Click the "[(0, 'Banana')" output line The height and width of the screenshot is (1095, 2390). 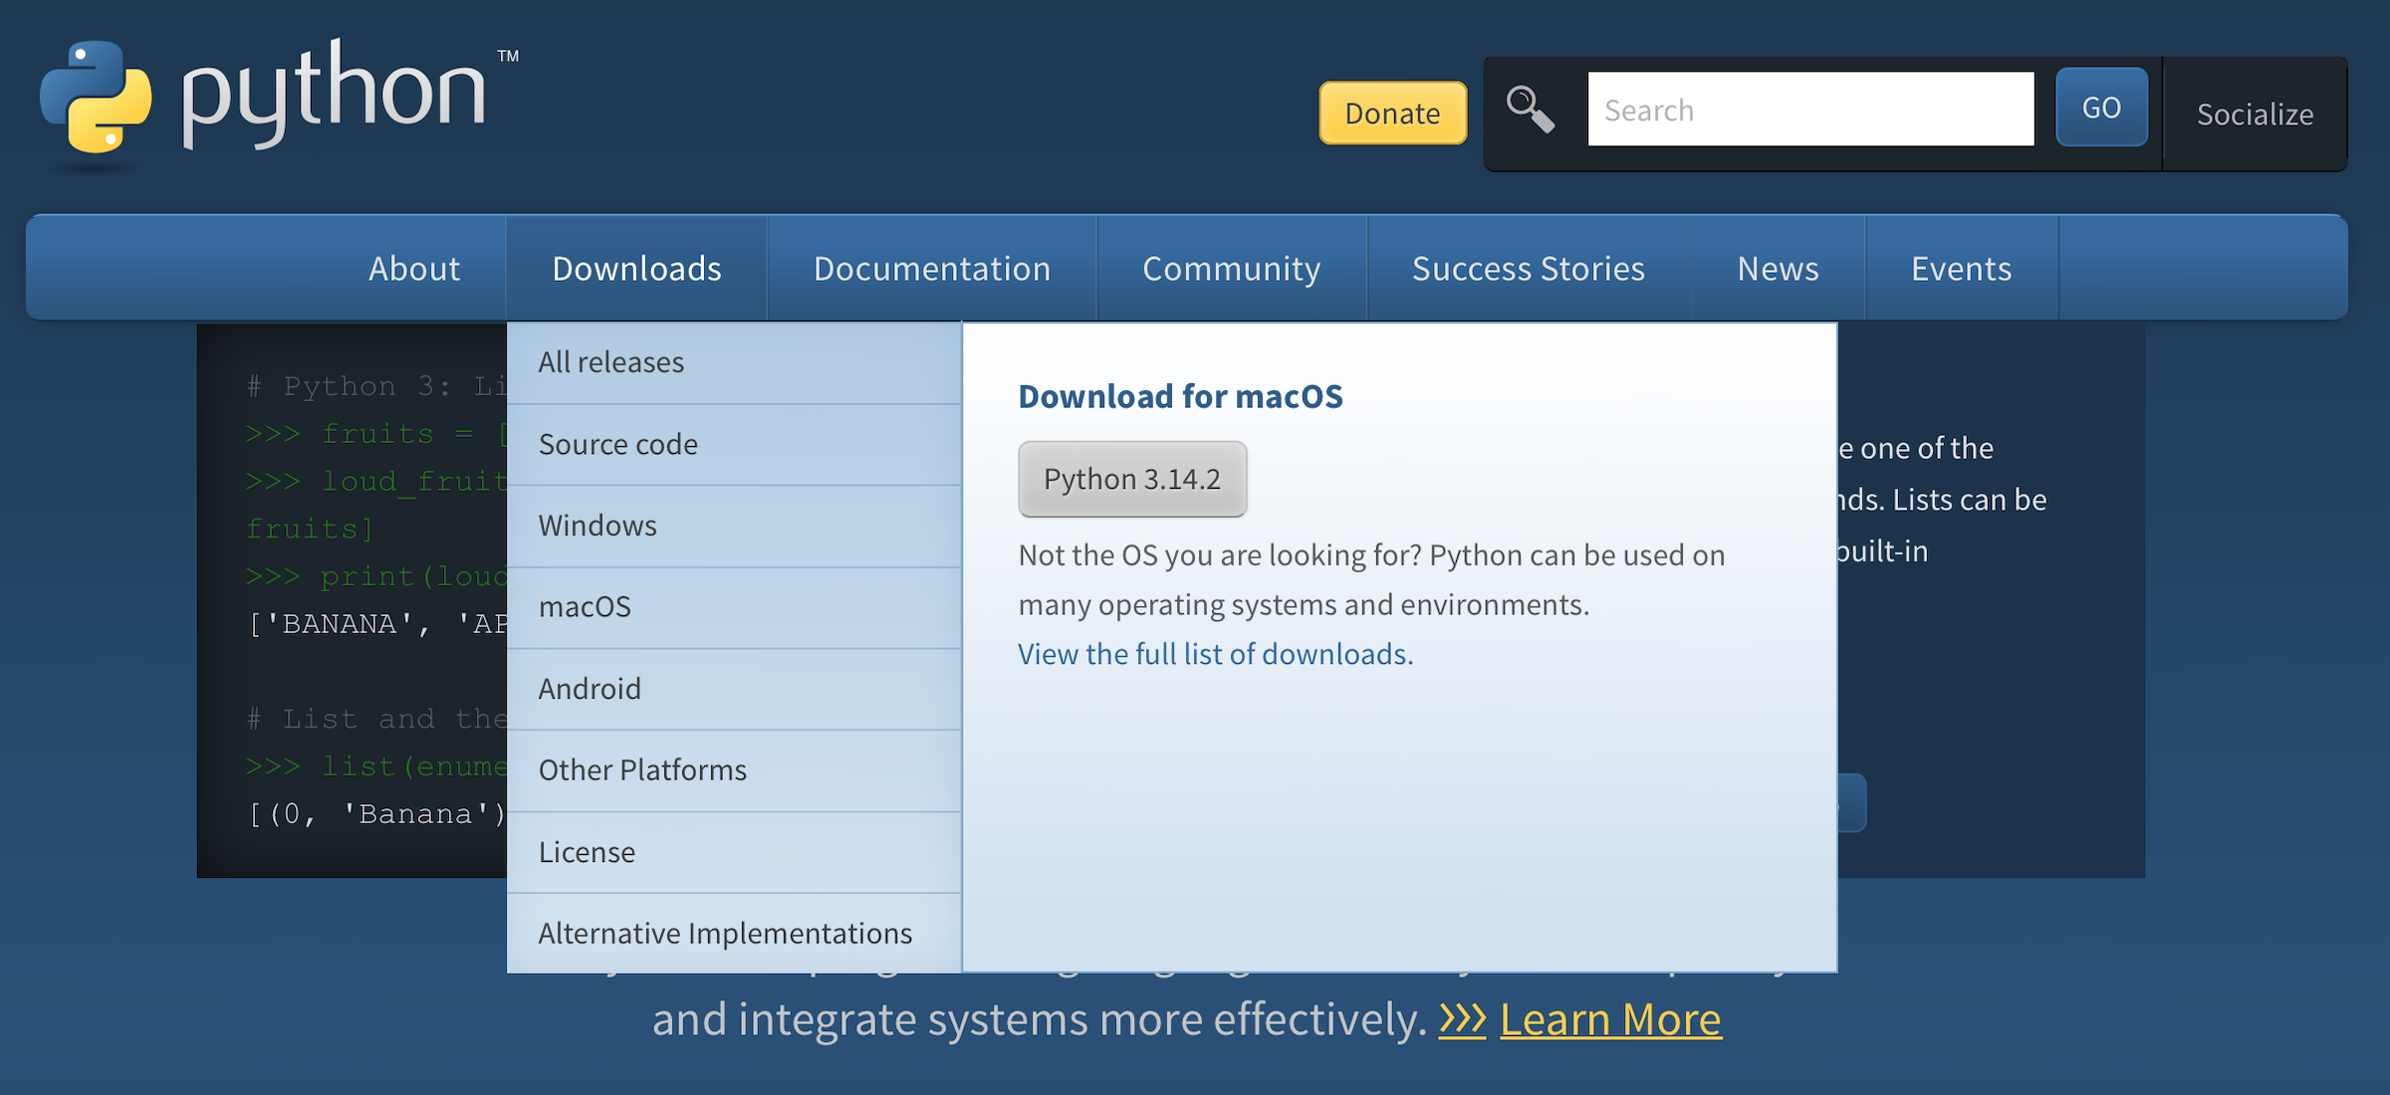point(376,814)
